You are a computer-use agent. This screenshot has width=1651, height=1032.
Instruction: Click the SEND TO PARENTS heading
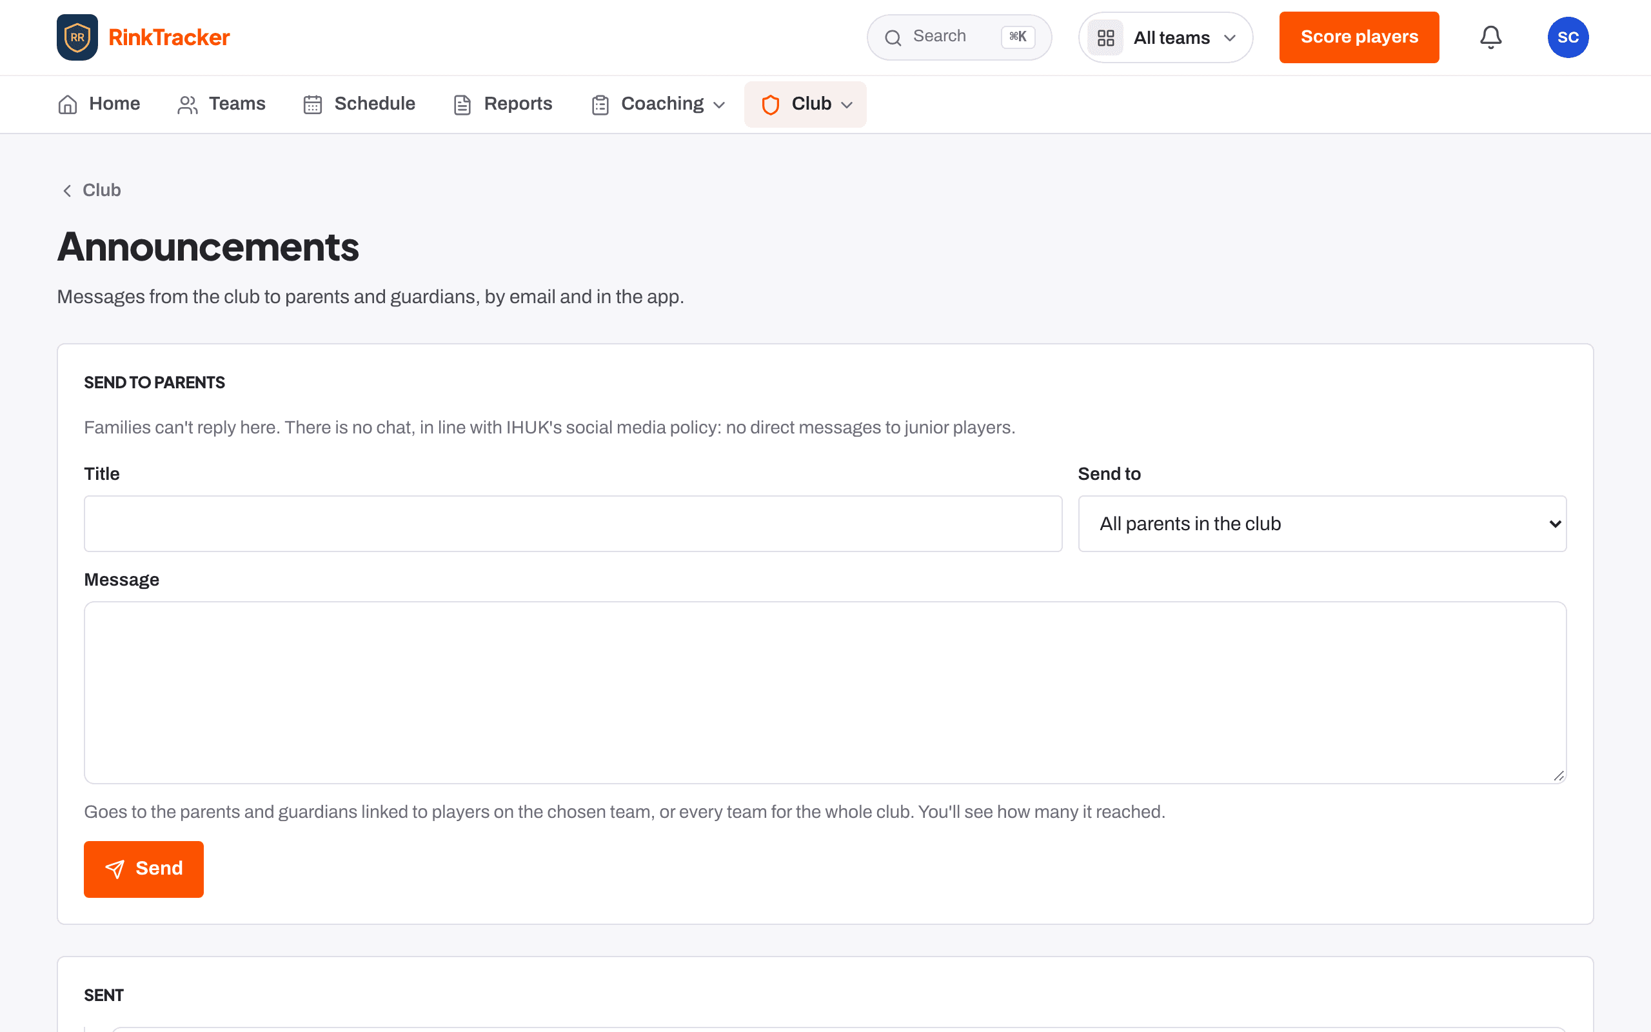click(x=154, y=383)
